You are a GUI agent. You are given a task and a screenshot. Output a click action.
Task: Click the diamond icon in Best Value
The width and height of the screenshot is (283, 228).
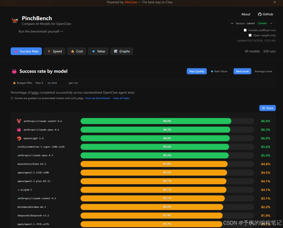[x=212, y=71]
